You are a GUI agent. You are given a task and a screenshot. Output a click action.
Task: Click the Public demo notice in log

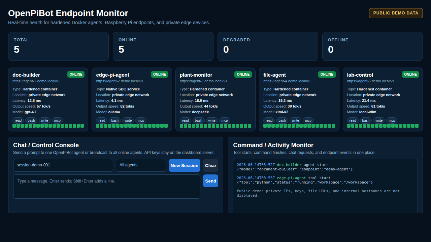[318, 193]
